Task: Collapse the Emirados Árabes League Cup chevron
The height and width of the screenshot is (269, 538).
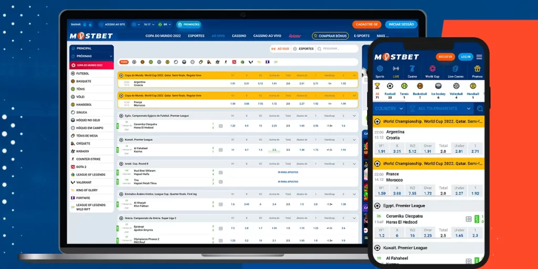Action: 354,194
